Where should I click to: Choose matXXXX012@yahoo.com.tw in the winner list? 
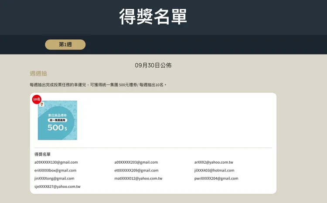(138, 179)
